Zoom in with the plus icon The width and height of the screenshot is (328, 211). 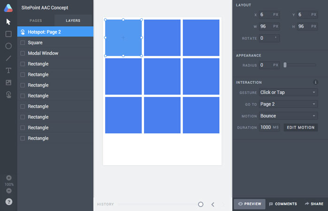(x=9, y=178)
